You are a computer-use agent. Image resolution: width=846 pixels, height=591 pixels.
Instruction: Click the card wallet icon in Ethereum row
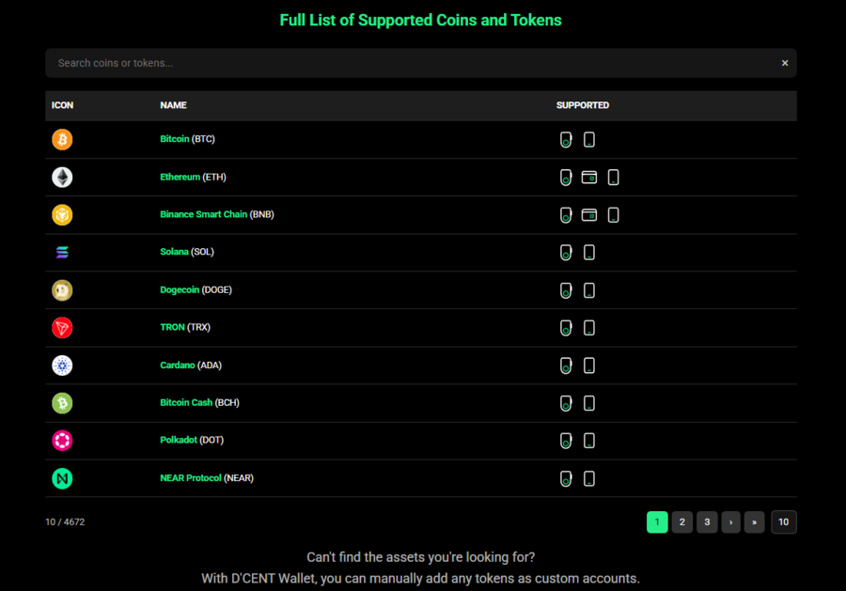(x=589, y=177)
